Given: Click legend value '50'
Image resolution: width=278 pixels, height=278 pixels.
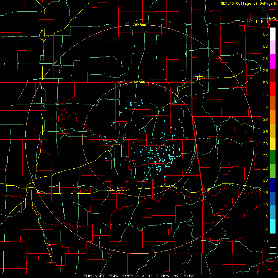Looking at the screenshot, I should [x=265, y=83].
